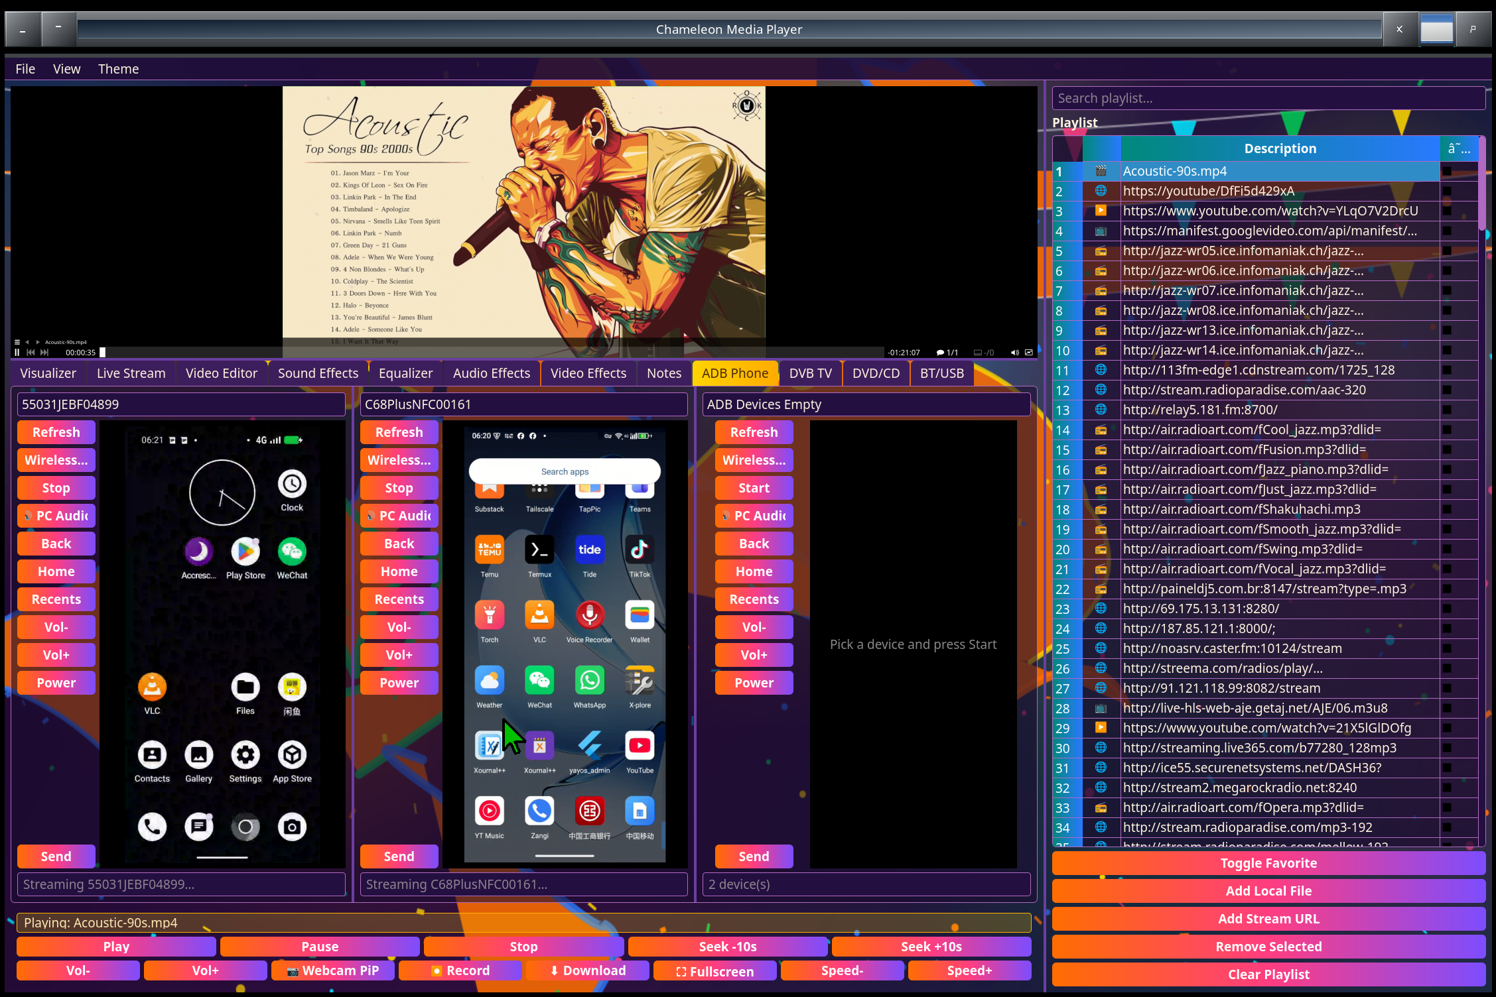Switch to the DVB TV tab
The width and height of the screenshot is (1496, 997).
coord(810,373)
